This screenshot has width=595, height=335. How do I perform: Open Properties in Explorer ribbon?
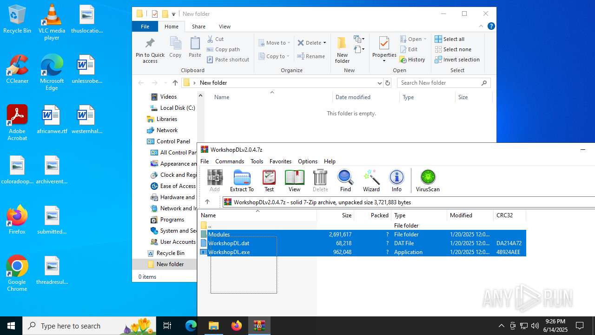click(384, 49)
